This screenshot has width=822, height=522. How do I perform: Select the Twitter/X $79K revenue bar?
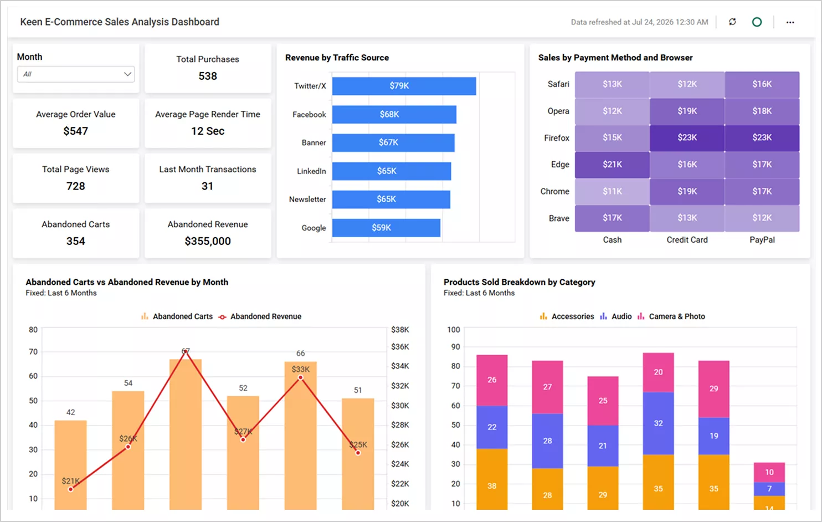pyautogui.click(x=404, y=86)
